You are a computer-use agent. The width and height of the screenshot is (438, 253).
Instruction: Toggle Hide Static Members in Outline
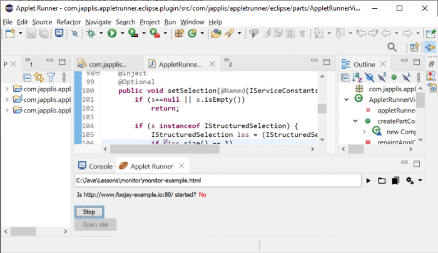[x=382, y=77]
